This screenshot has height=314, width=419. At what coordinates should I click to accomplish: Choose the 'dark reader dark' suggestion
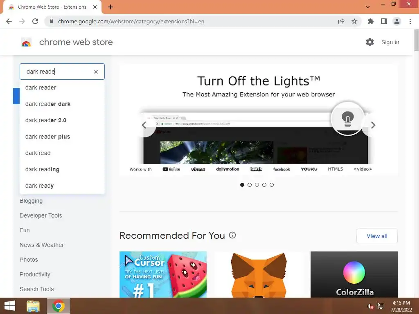pyautogui.click(x=62, y=104)
